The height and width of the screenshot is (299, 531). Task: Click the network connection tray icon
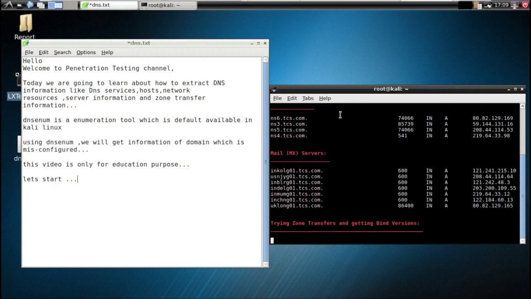(487, 5)
